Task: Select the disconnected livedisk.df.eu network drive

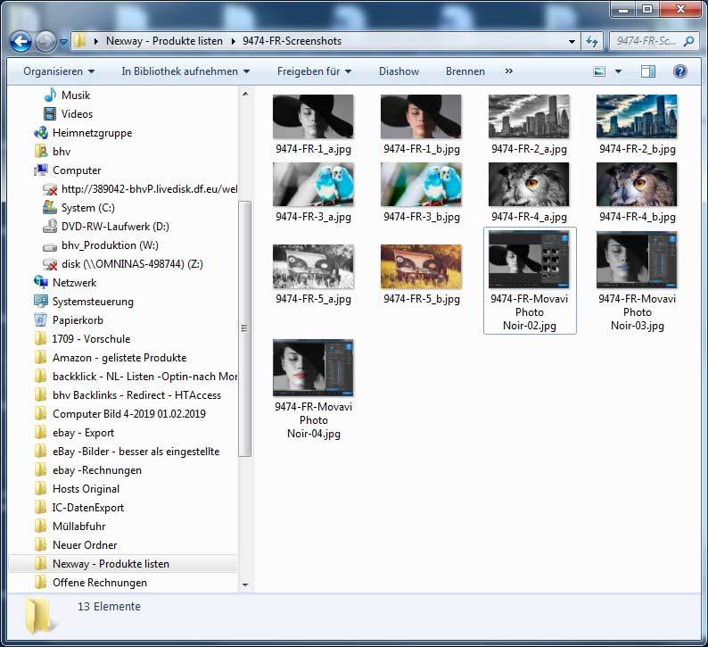Action: pyautogui.click(x=149, y=189)
